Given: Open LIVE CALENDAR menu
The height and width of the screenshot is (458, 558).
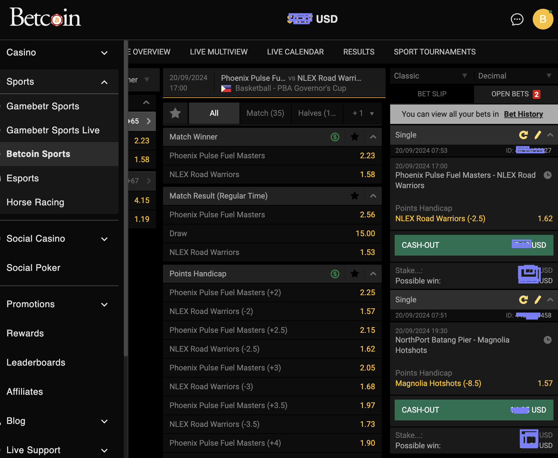Looking at the screenshot, I should pyautogui.click(x=295, y=52).
